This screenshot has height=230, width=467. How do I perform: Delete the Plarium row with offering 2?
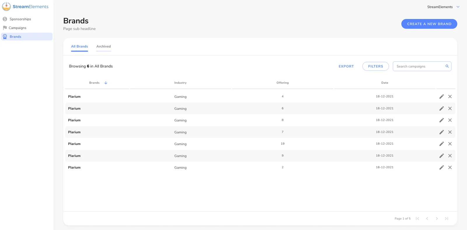click(450, 167)
